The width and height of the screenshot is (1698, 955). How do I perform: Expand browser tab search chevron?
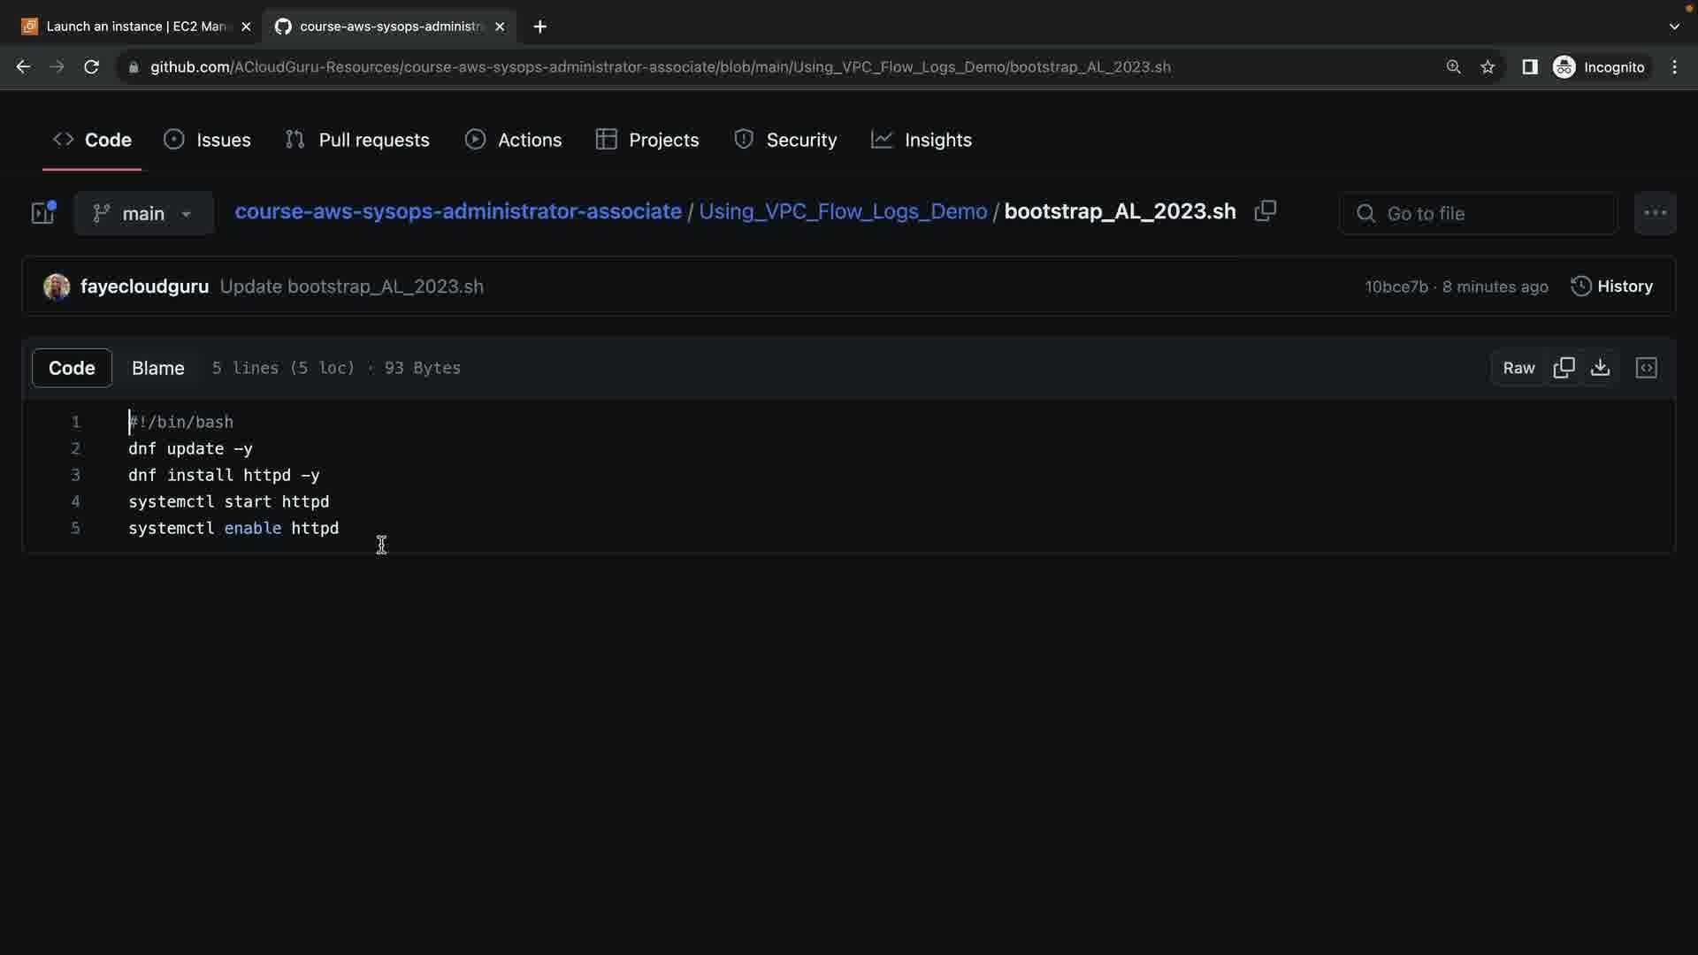point(1673,27)
